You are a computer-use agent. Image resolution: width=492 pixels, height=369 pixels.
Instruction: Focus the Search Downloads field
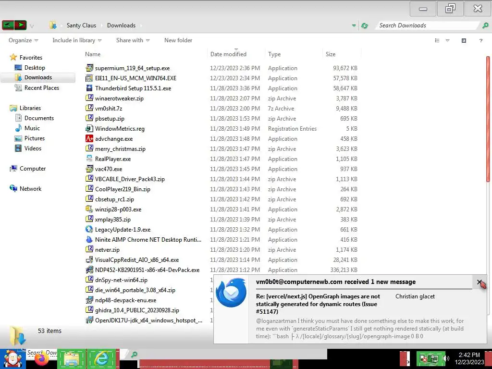click(x=428, y=25)
